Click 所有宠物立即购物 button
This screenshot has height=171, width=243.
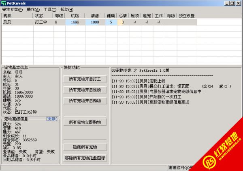point(85,122)
